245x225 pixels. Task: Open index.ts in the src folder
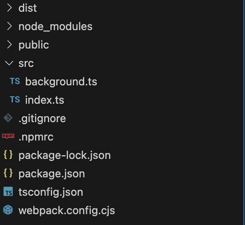tap(45, 100)
